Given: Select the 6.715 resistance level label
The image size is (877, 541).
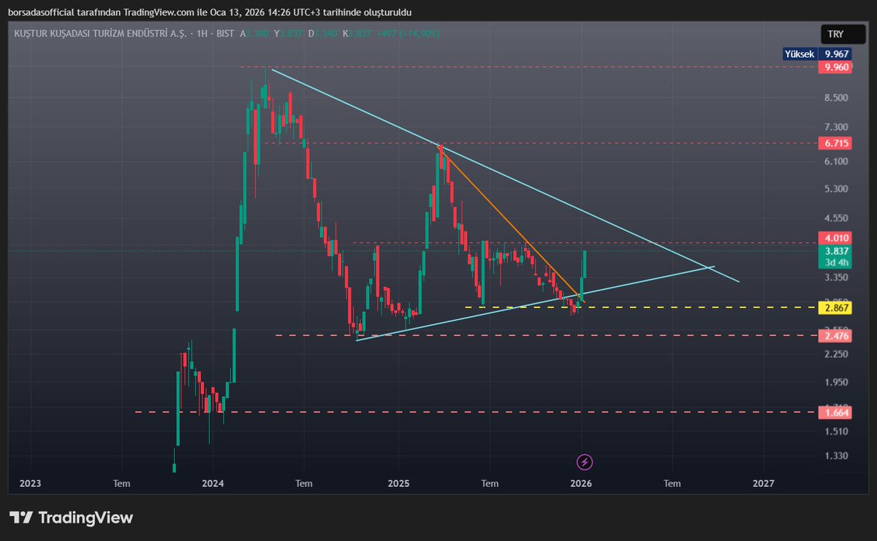Looking at the screenshot, I should point(836,143).
